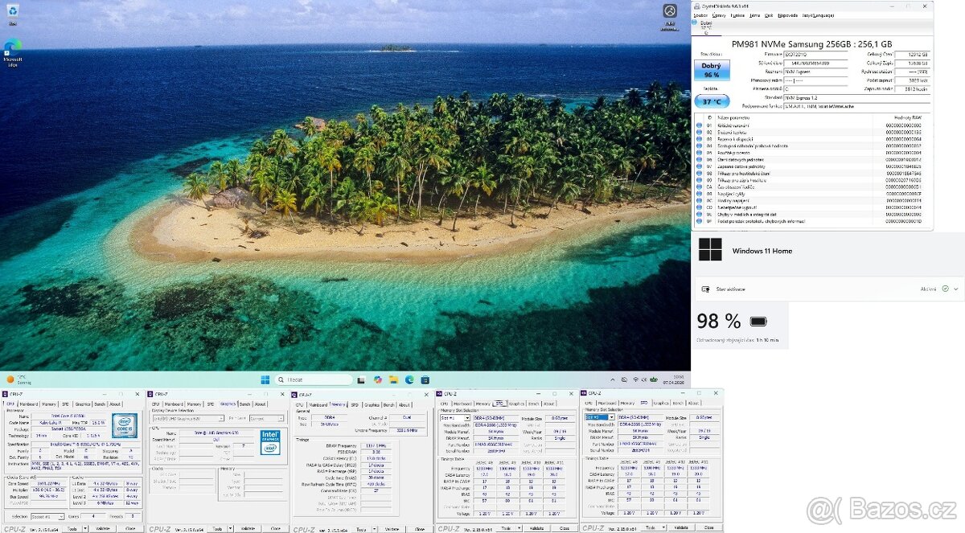Open File Explorer from the taskbar
The height and width of the screenshot is (533, 965).
(394, 379)
